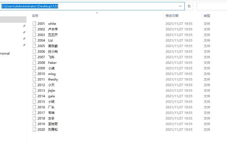
Task: Click the 文件 type cell of 2009 小虎
Action: click(x=207, y=68)
